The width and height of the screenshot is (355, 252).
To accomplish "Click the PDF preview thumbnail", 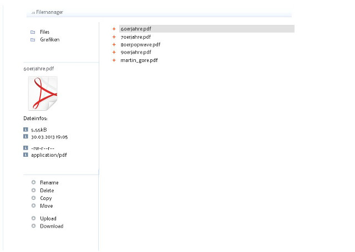I will 43,94.
